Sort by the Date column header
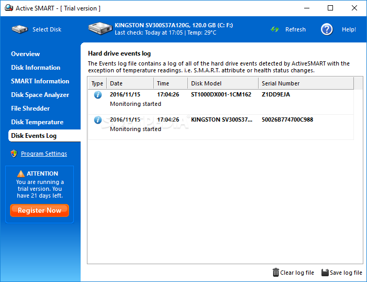 [130, 83]
